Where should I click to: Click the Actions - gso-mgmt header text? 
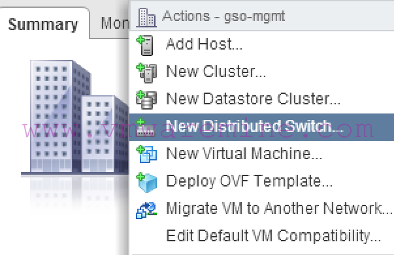pos(223,16)
